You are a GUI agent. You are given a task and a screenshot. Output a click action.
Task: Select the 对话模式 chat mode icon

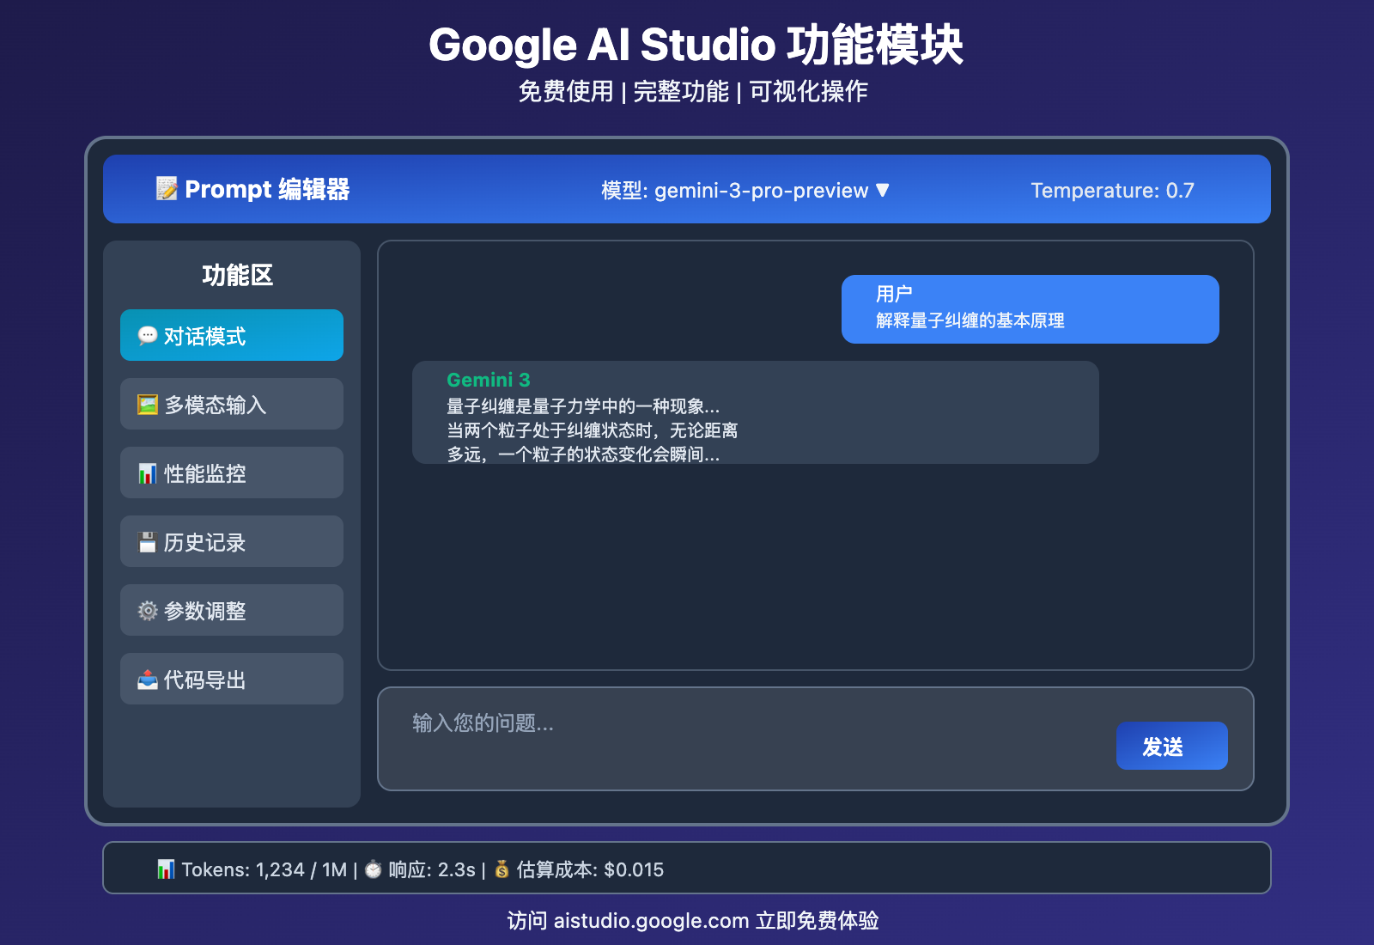click(147, 335)
